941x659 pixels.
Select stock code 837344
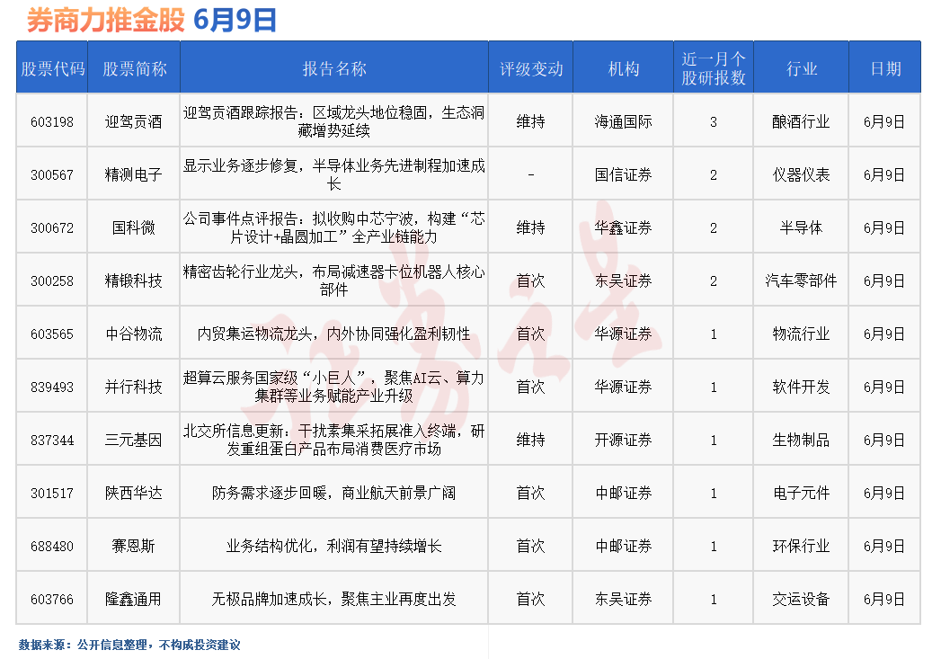pyautogui.click(x=52, y=440)
